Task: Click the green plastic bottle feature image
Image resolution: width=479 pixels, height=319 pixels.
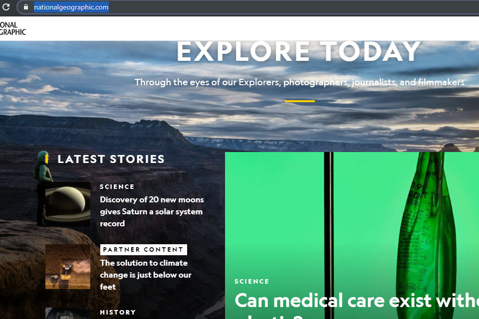Action: tap(352, 214)
